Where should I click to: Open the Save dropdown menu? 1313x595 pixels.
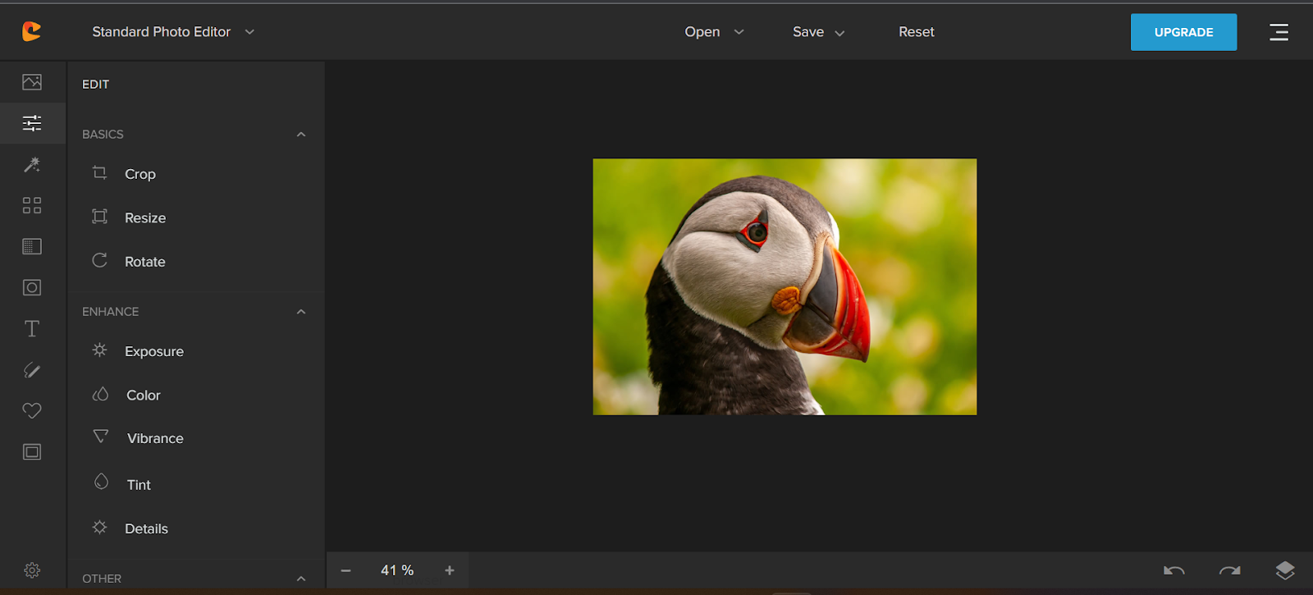[818, 32]
